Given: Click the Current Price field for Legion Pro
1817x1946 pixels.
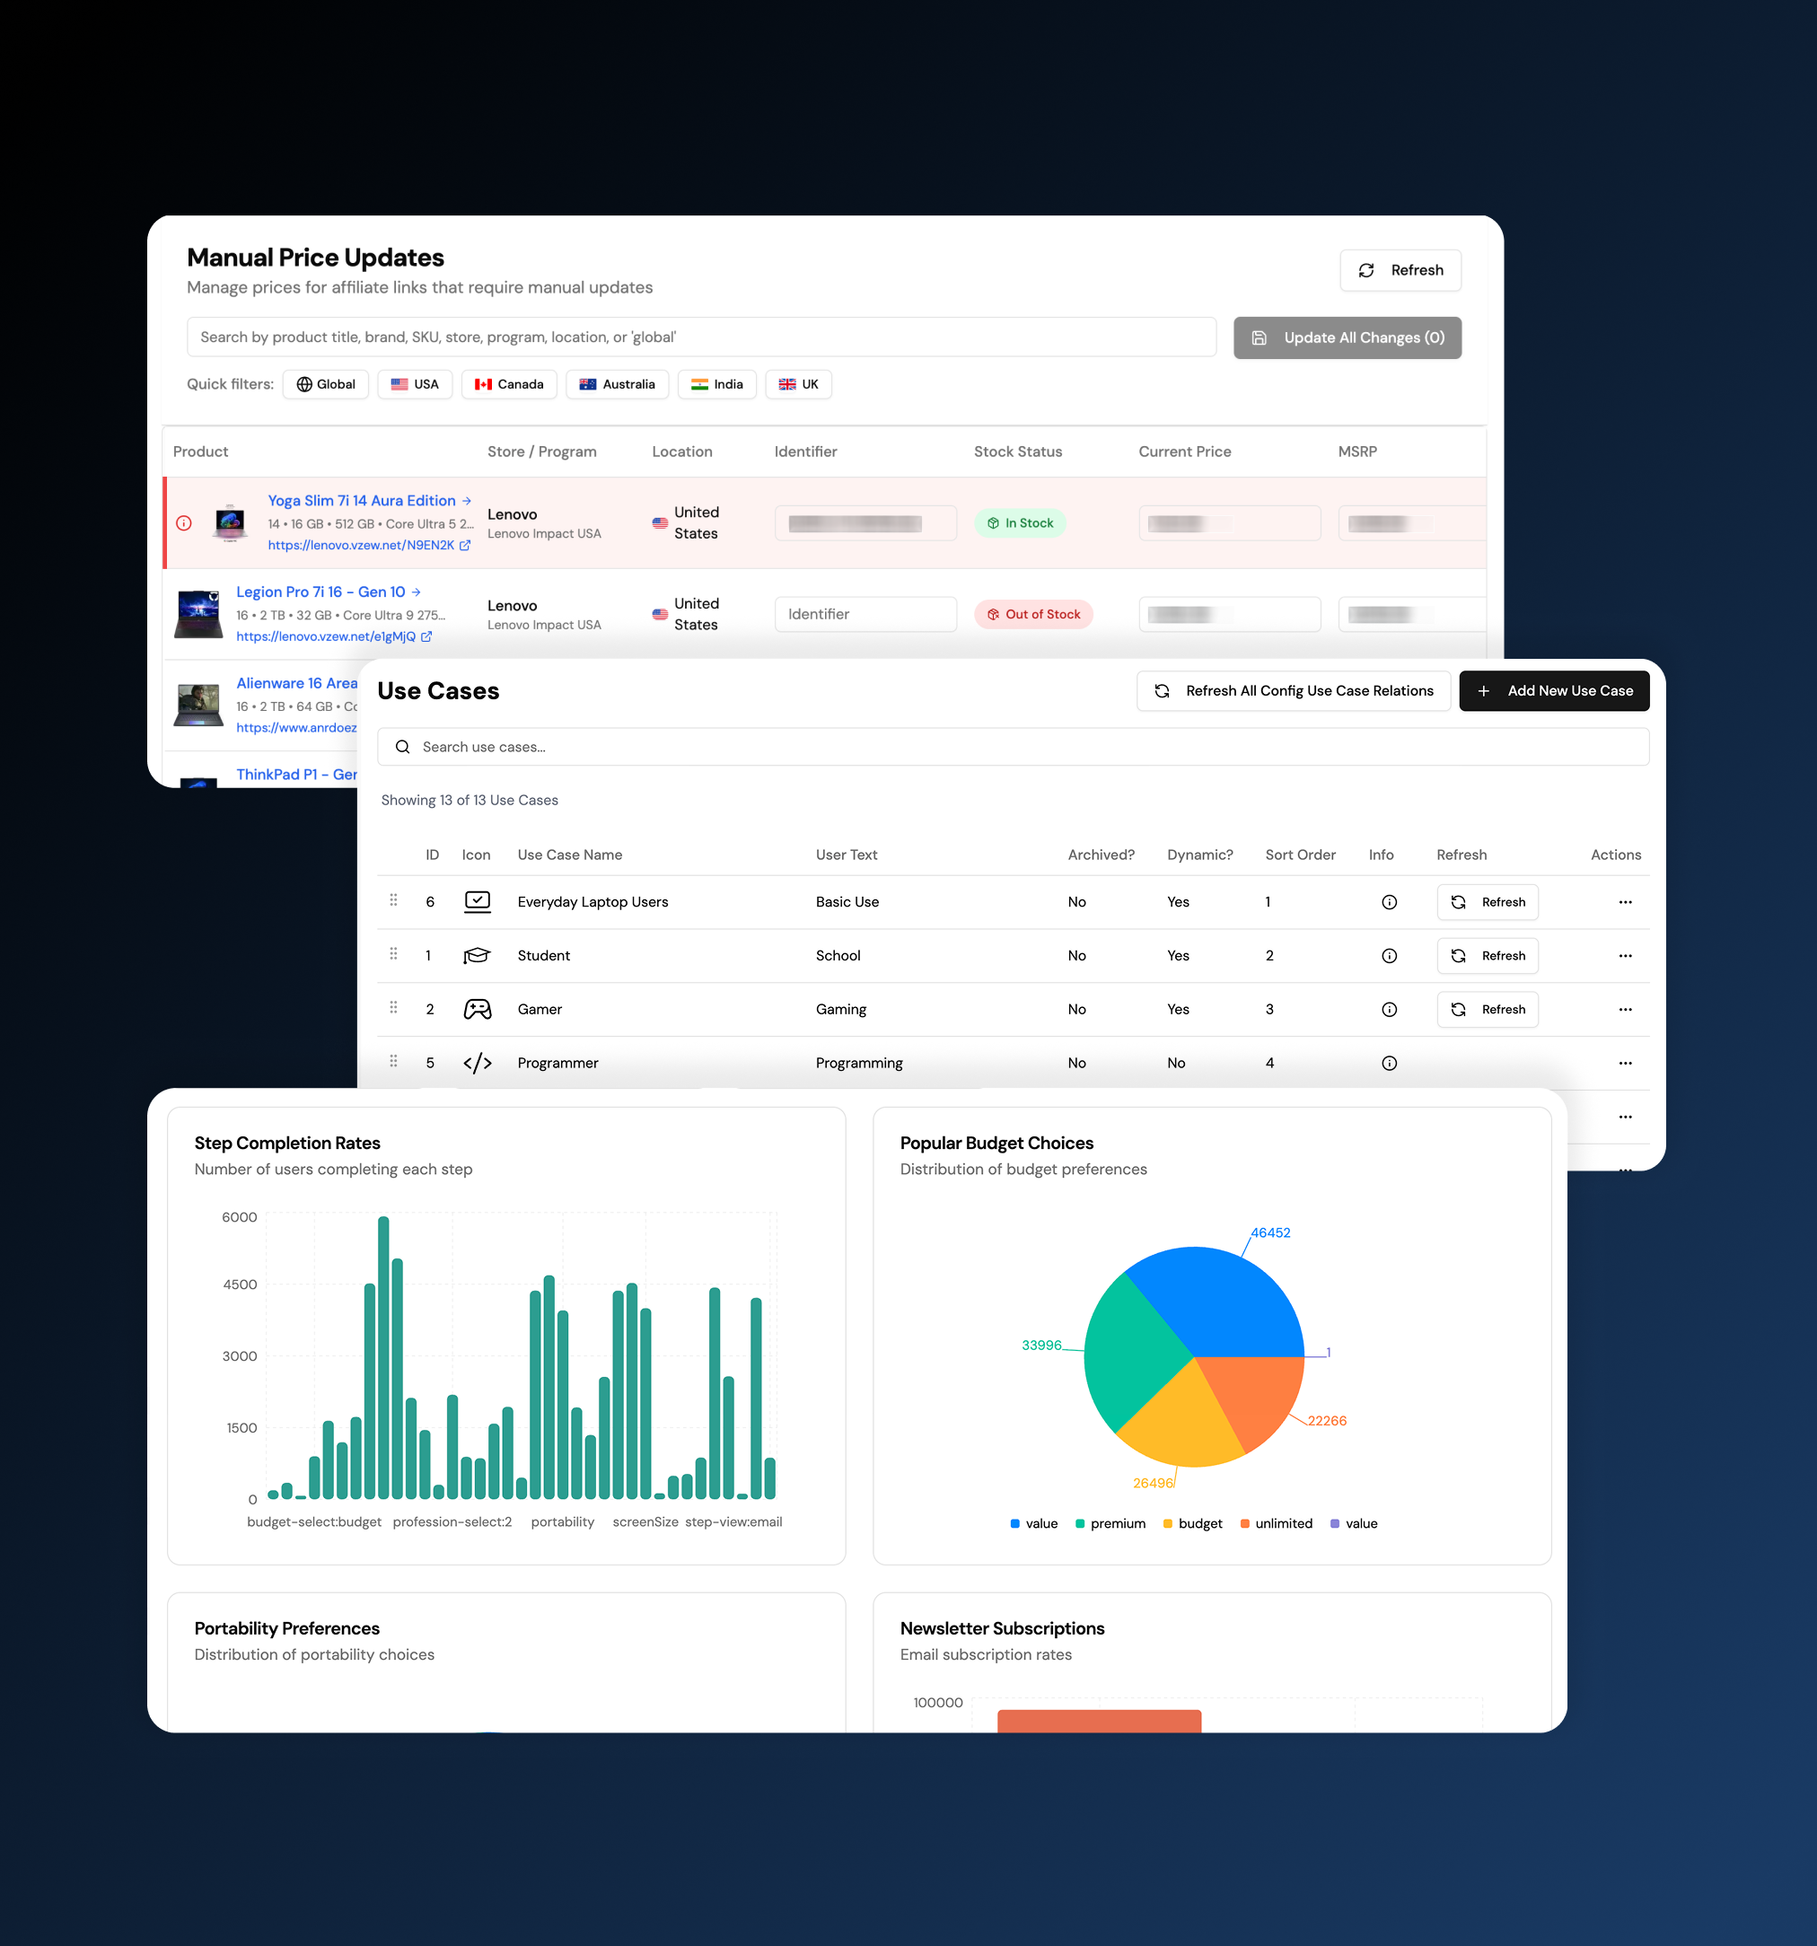Looking at the screenshot, I should click(1230, 614).
